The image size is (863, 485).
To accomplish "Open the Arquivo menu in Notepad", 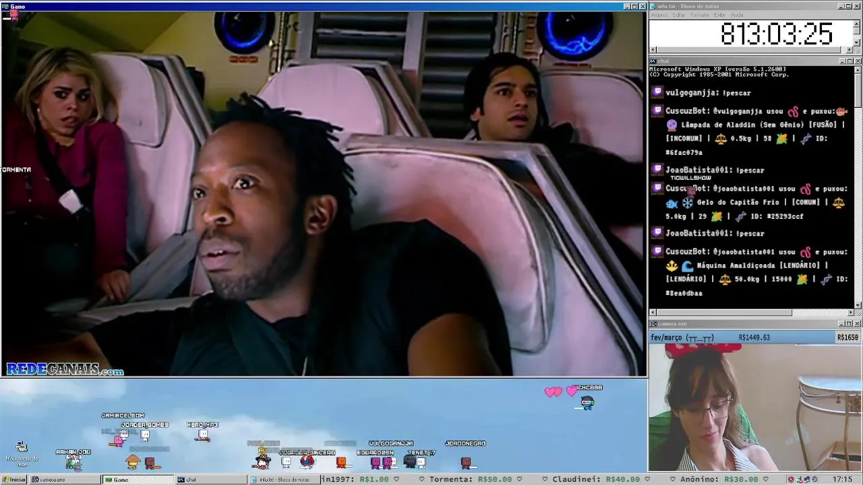I will (x=659, y=15).
